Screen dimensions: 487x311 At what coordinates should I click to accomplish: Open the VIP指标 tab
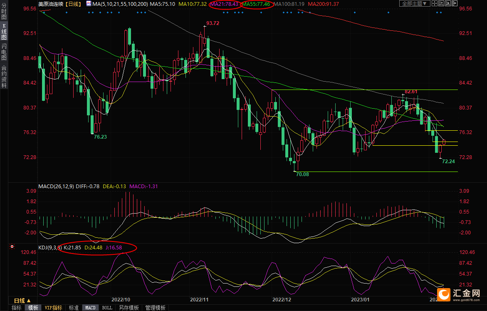(53, 308)
